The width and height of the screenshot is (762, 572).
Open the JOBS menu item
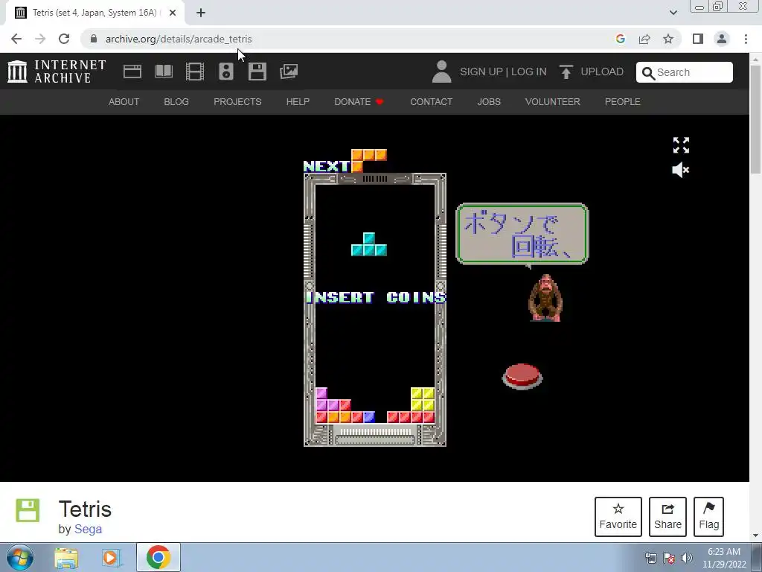[489, 101]
